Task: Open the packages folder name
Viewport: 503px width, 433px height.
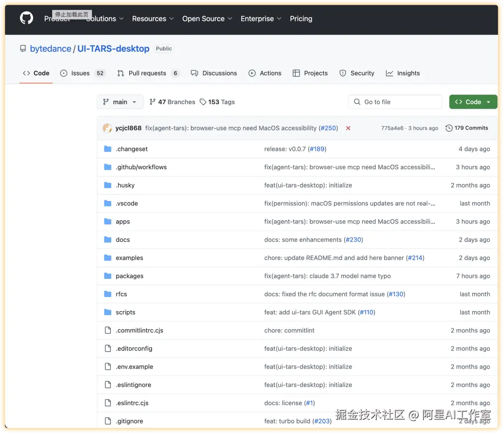Action: (129, 276)
